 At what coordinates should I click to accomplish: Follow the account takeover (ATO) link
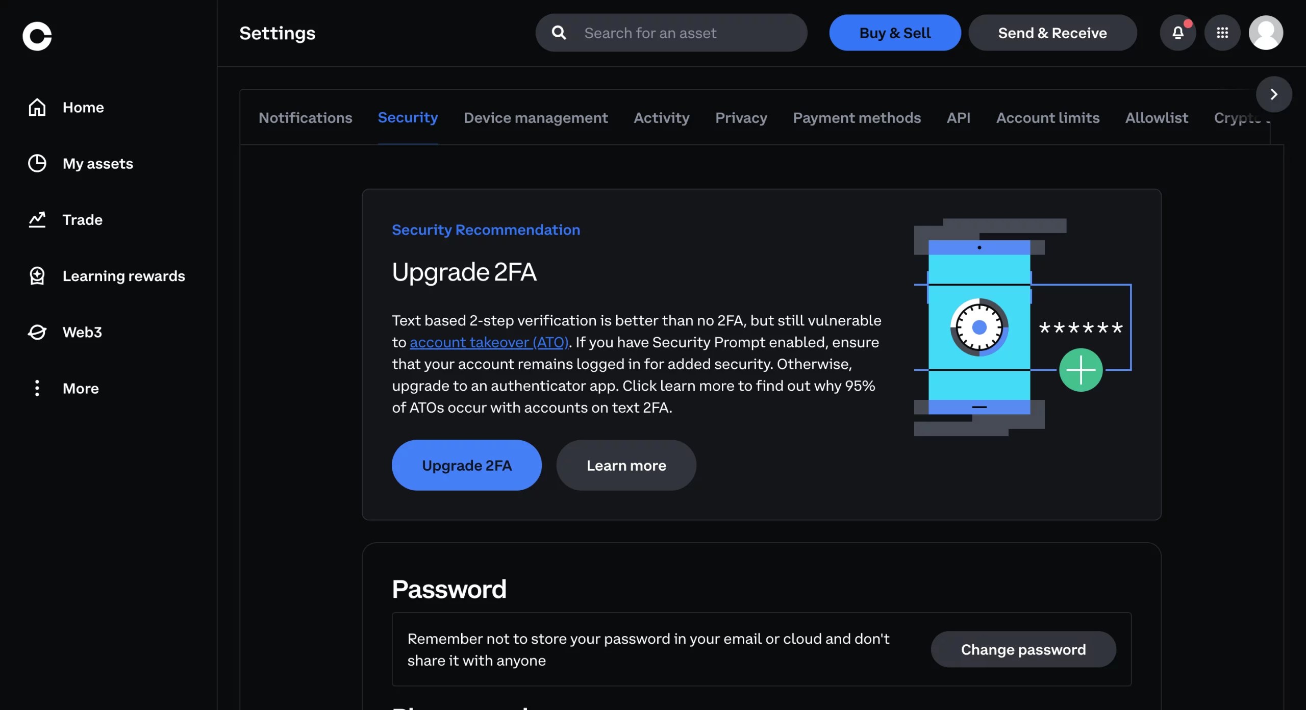coord(489,342)
